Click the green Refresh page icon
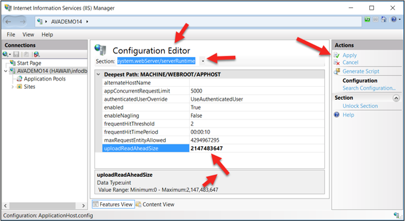405x221 pixels. click(x=367, y=19)
